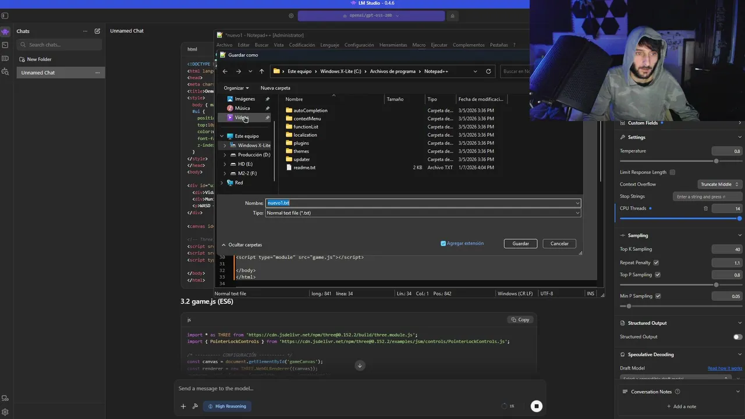Open the Tipo file type dropdown
This screenshot has height=419, width=745.
(x=423, y=213)
